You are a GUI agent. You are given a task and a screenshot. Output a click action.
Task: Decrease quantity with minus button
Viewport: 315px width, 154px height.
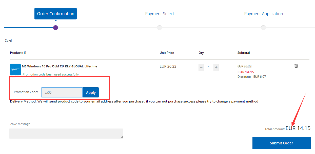[x=201, y=67]
